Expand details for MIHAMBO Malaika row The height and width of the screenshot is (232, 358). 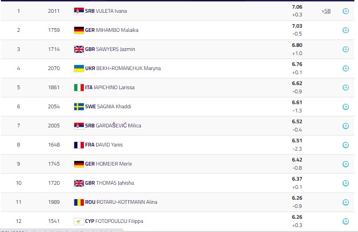tap(345, 30)
